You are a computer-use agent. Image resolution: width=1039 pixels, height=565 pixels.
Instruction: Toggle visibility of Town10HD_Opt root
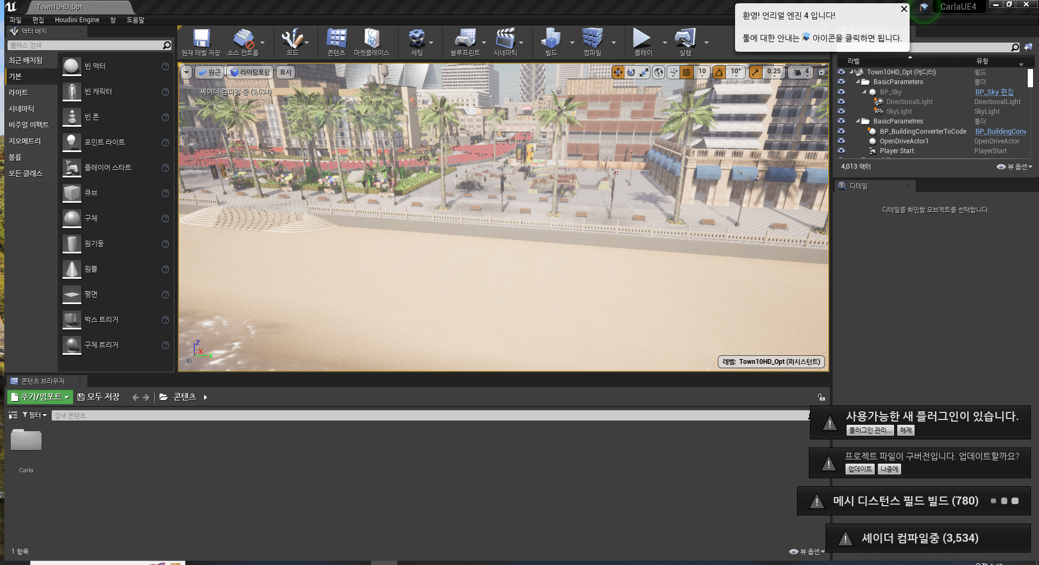click(x=841, y=72)
